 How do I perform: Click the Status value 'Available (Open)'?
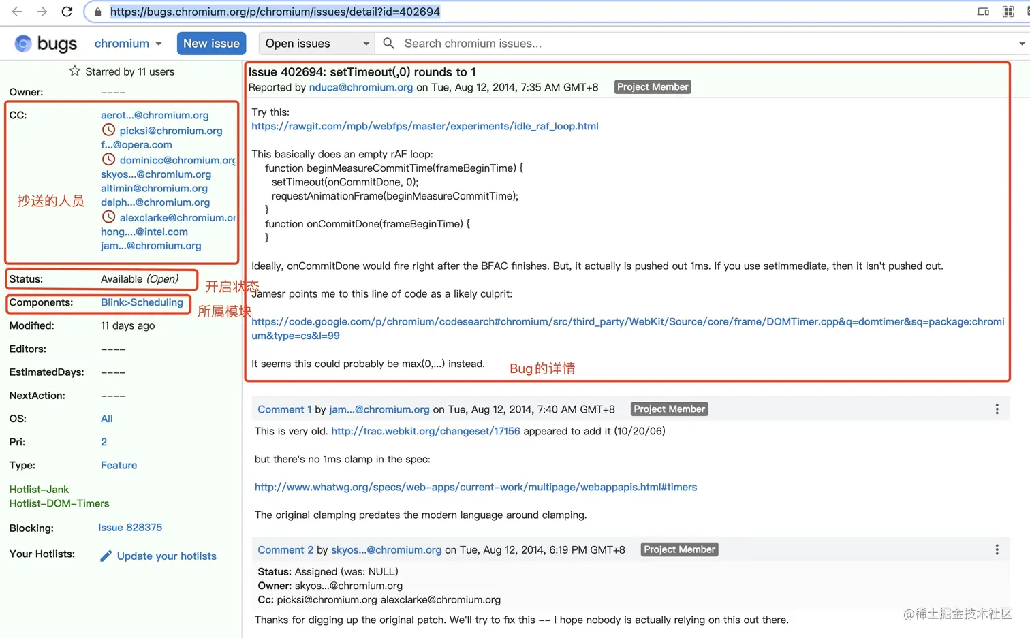(x=140, y=279)
